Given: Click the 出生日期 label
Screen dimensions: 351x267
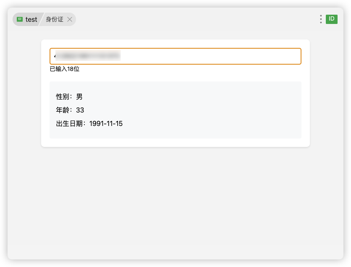Looking at the screenshot, I should click(x=69, y=123).
